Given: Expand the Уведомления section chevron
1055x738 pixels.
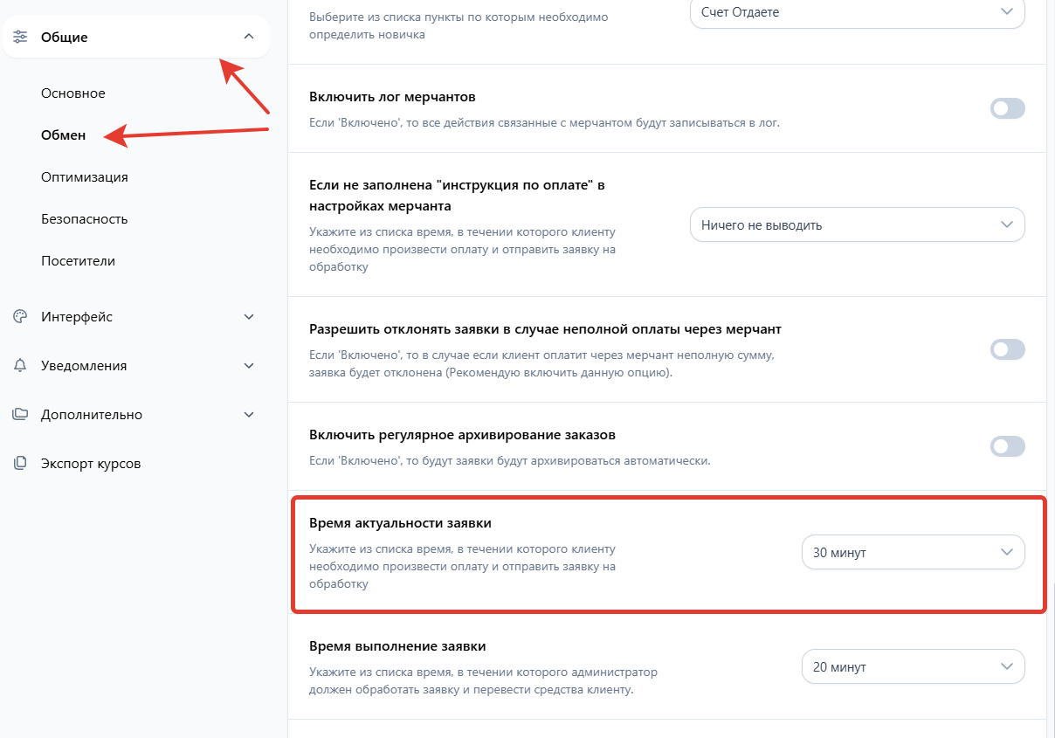Looking at the screenshot, I should point(249,366).
